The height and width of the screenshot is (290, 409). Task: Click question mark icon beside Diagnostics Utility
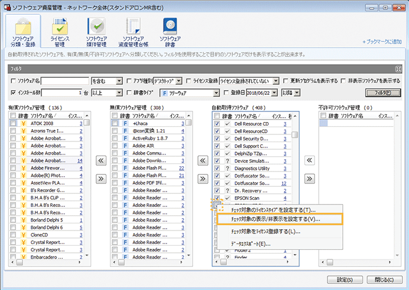coord(228,169)
